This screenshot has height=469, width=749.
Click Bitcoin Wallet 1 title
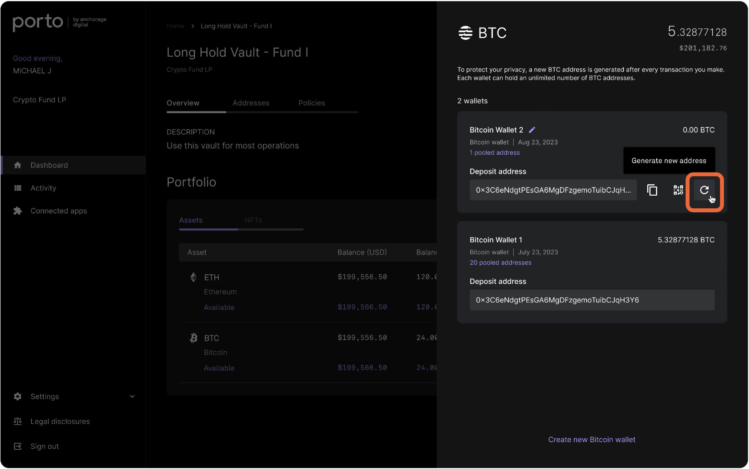coord(496,240)
